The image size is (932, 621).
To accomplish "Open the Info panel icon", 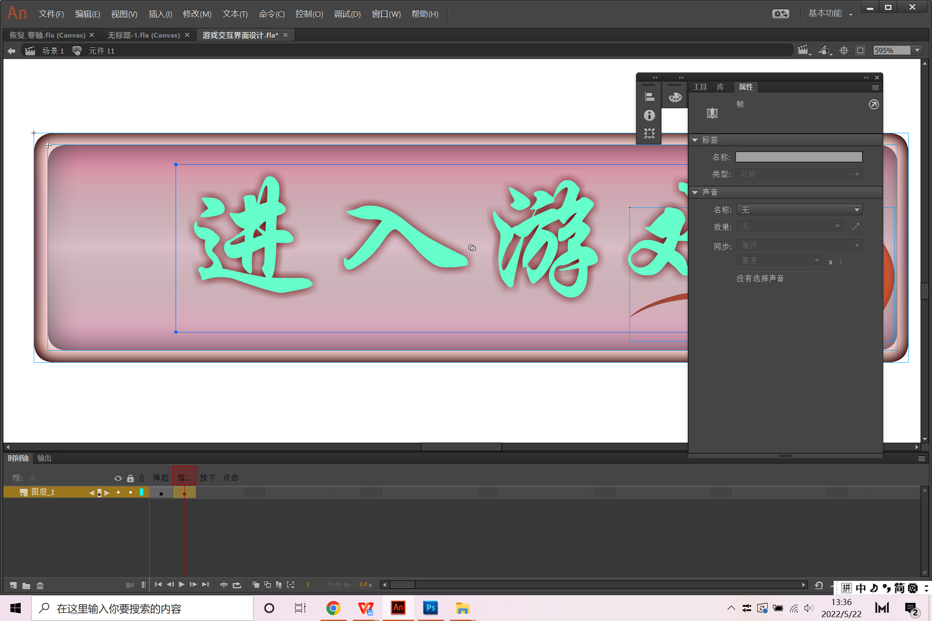I will (x=649, y=115).
